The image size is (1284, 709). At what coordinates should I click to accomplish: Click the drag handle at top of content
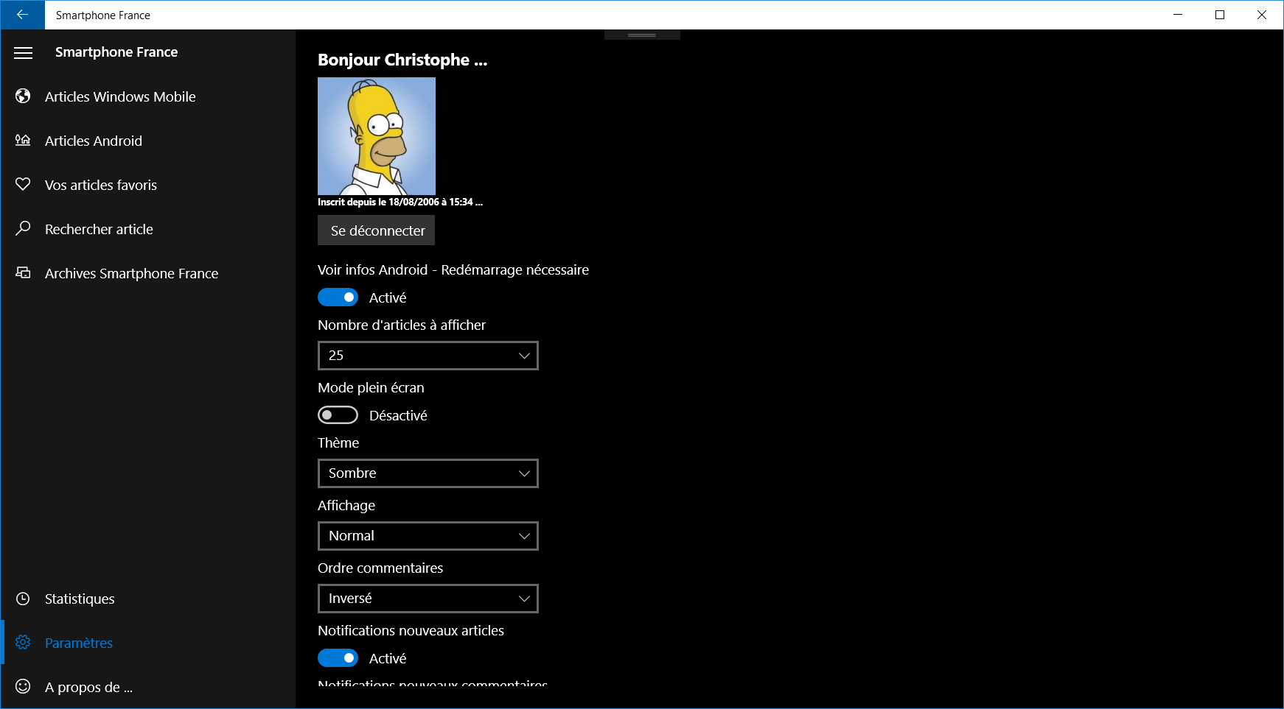click(642, 35)
